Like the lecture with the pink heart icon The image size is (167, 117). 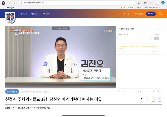pos(147,99)
